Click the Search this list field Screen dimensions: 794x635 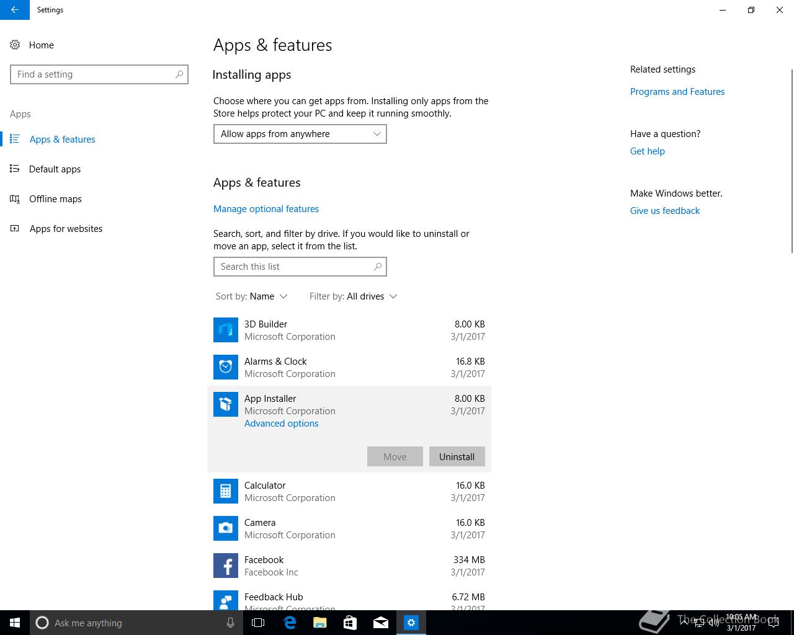(300, 267)
